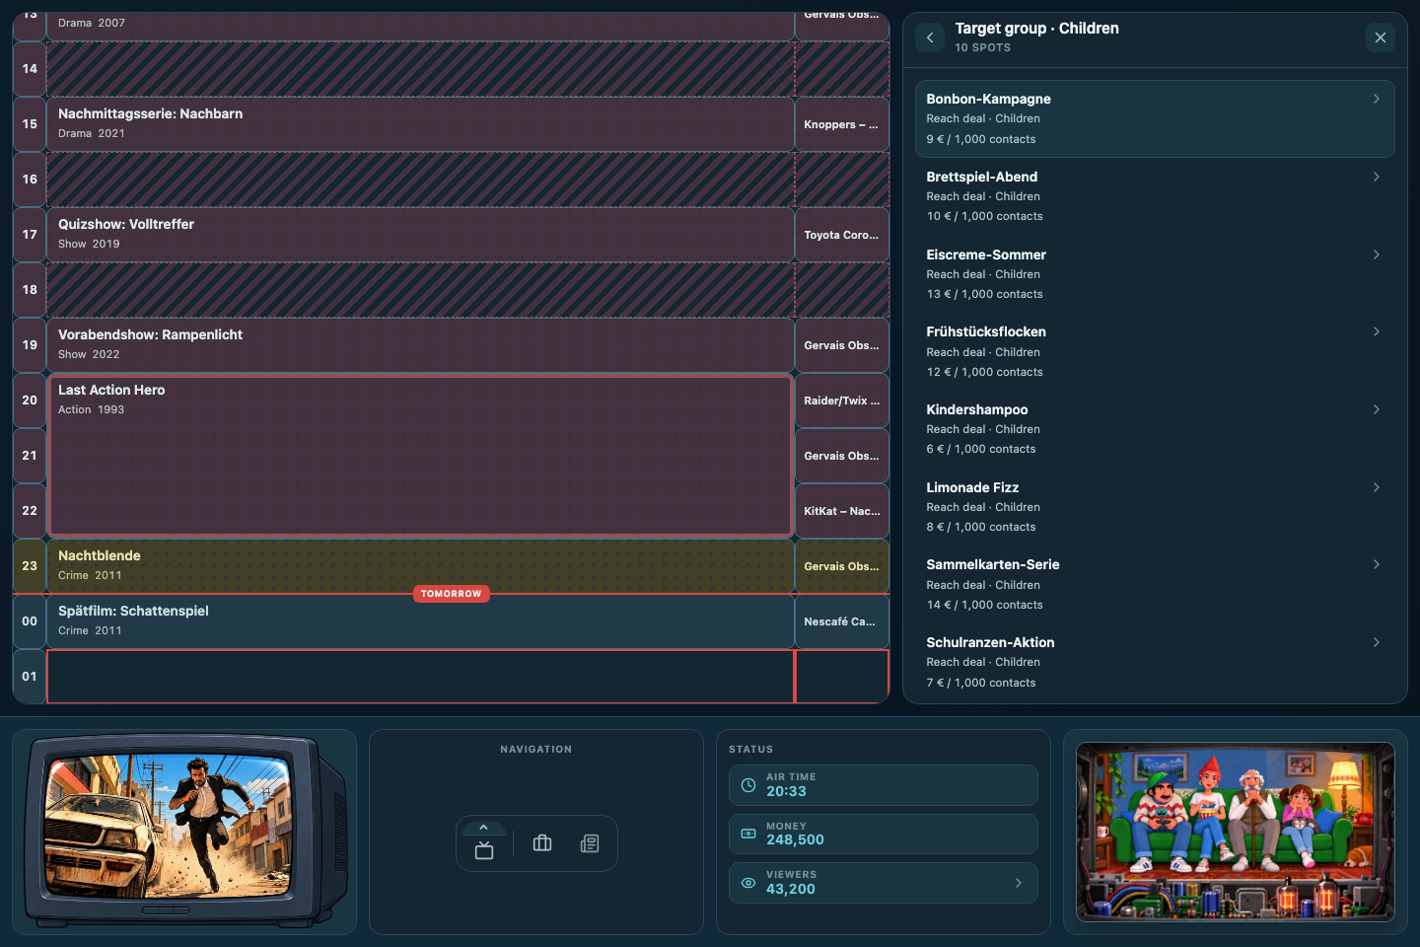Select the KitKat ad slot at hour 22
The width and height of the screenshot is (1420, 947).
click(842, 511)
